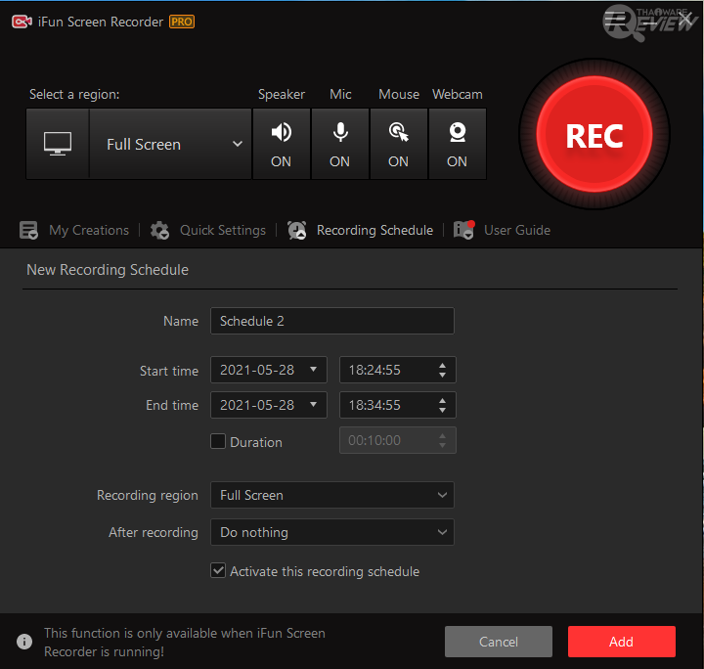Close the iFun Screen Recorder window
Image resolution: width=704 pixels, height=669 pixels.
pos(685,20)
